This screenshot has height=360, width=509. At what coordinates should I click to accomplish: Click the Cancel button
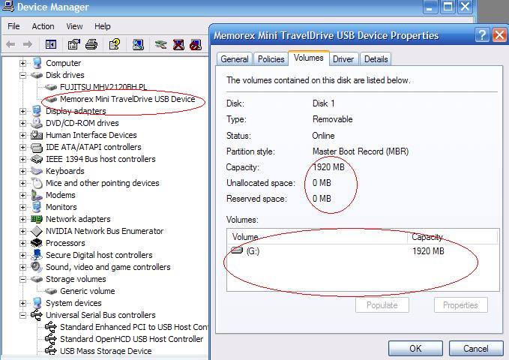(x=476, y=349)
